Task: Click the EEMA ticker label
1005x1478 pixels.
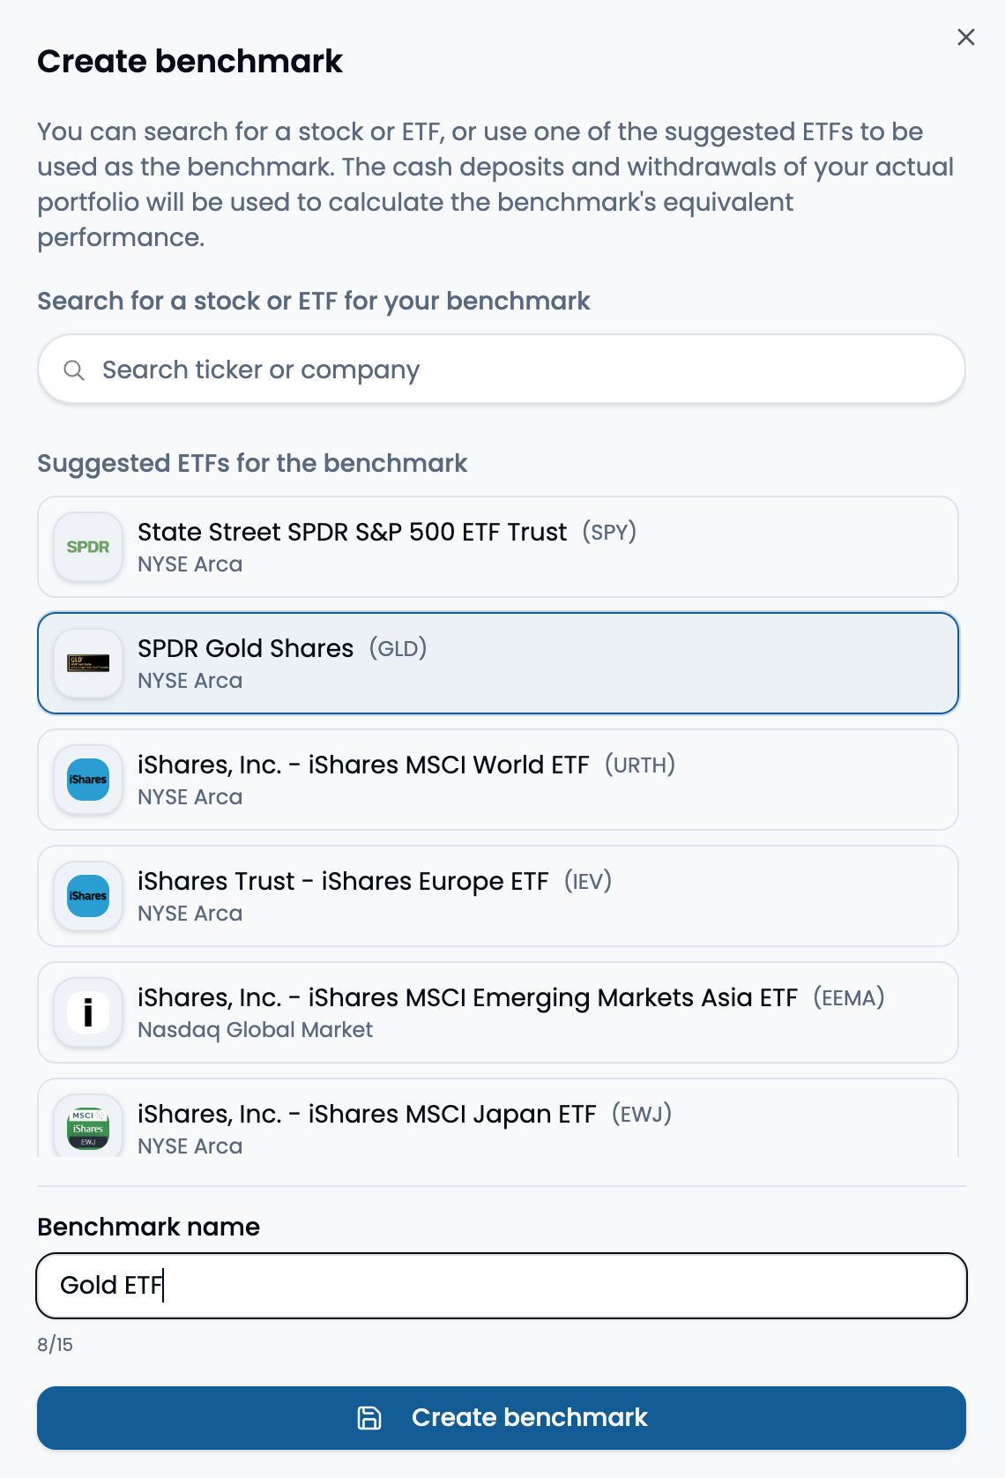Action: (x=848, y=998)
